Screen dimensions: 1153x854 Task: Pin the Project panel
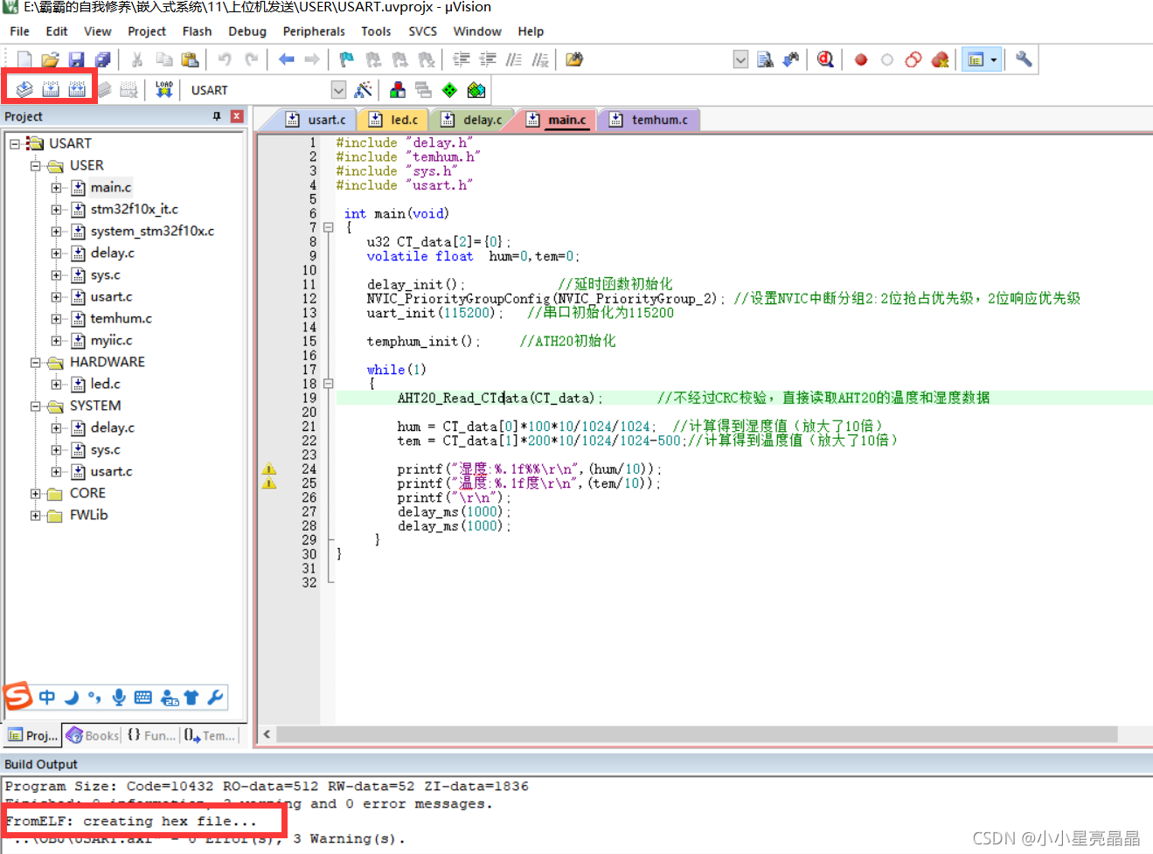[x=217, y=116]
